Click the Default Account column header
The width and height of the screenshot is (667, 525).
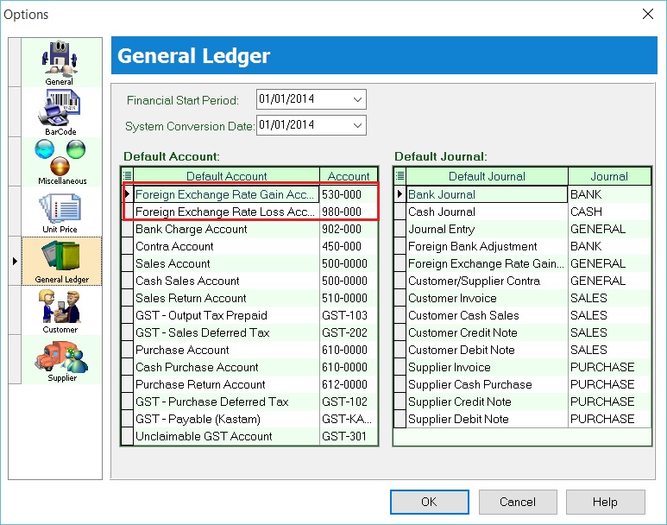227,176
